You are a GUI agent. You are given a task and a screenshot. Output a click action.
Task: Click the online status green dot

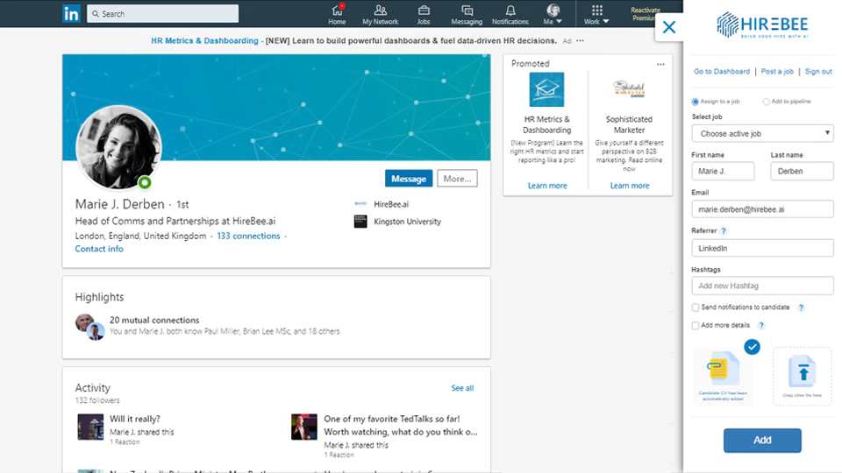click(x=145, y=183)
